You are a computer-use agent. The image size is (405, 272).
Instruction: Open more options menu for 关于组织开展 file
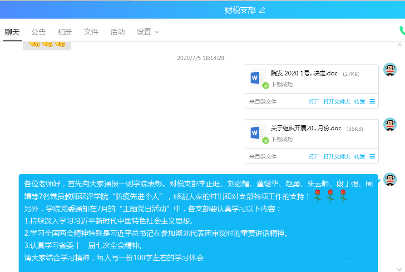372,157
